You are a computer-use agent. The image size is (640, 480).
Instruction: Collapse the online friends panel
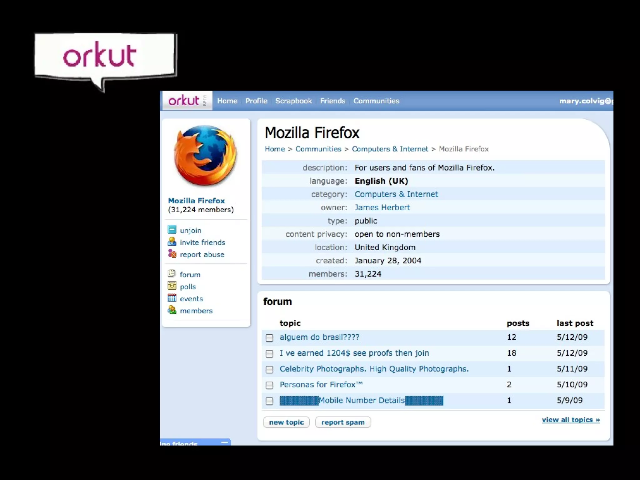pyautogui.click(x=224, y=442)
